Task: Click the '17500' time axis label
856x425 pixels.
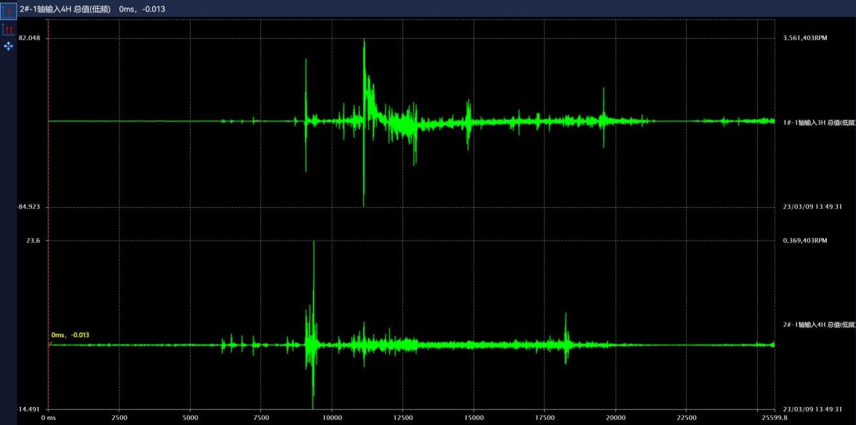Action: (545, 418)
